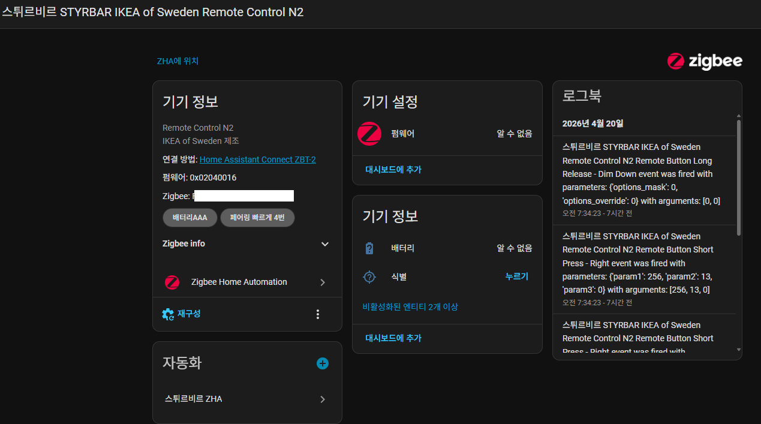761x424 pixels.
Task: Click the Z icon beside Zigbee Home Automation
Action: point(172,282)
